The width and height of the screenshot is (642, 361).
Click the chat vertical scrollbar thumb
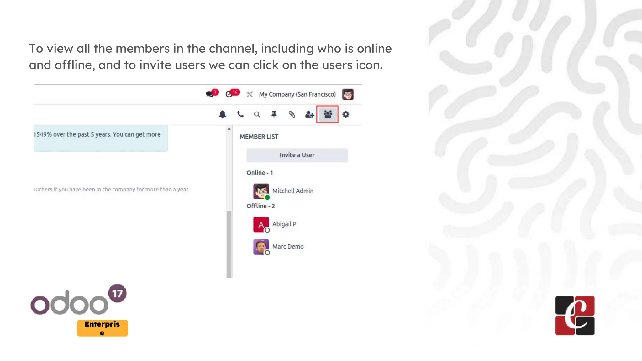tap(229, 244)
